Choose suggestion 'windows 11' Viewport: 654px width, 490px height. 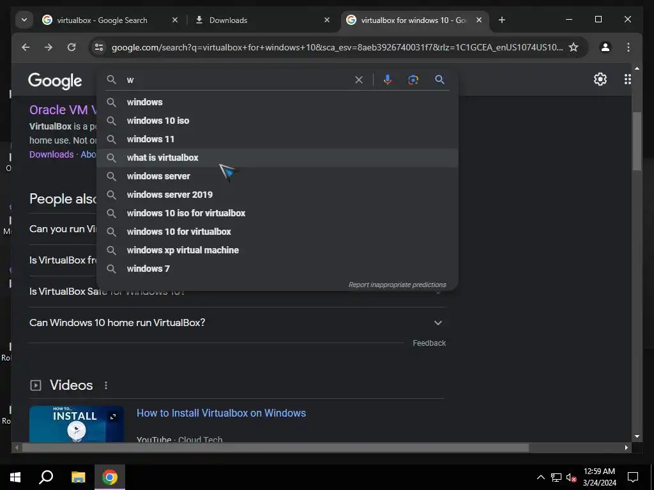tap(277, 139)
